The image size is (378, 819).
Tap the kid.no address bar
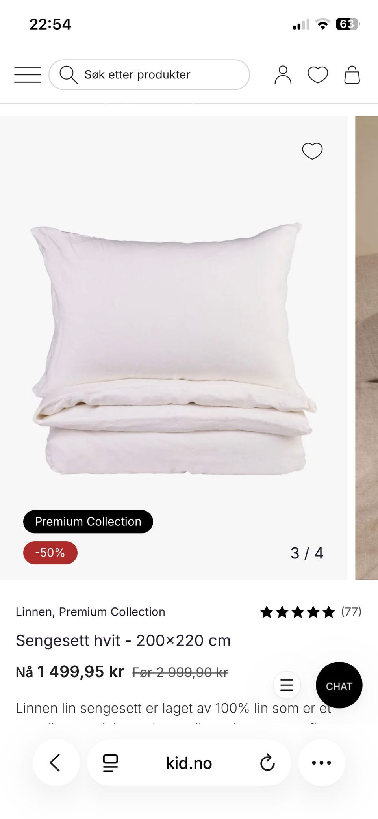pos(189,763)
